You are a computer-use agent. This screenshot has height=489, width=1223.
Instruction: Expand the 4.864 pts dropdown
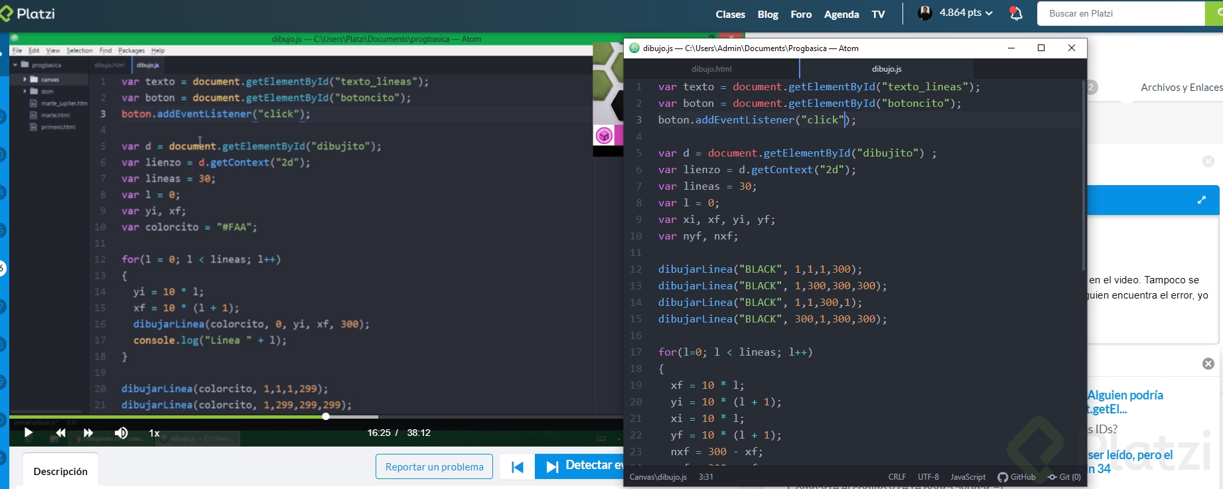[x=966, y=13]
